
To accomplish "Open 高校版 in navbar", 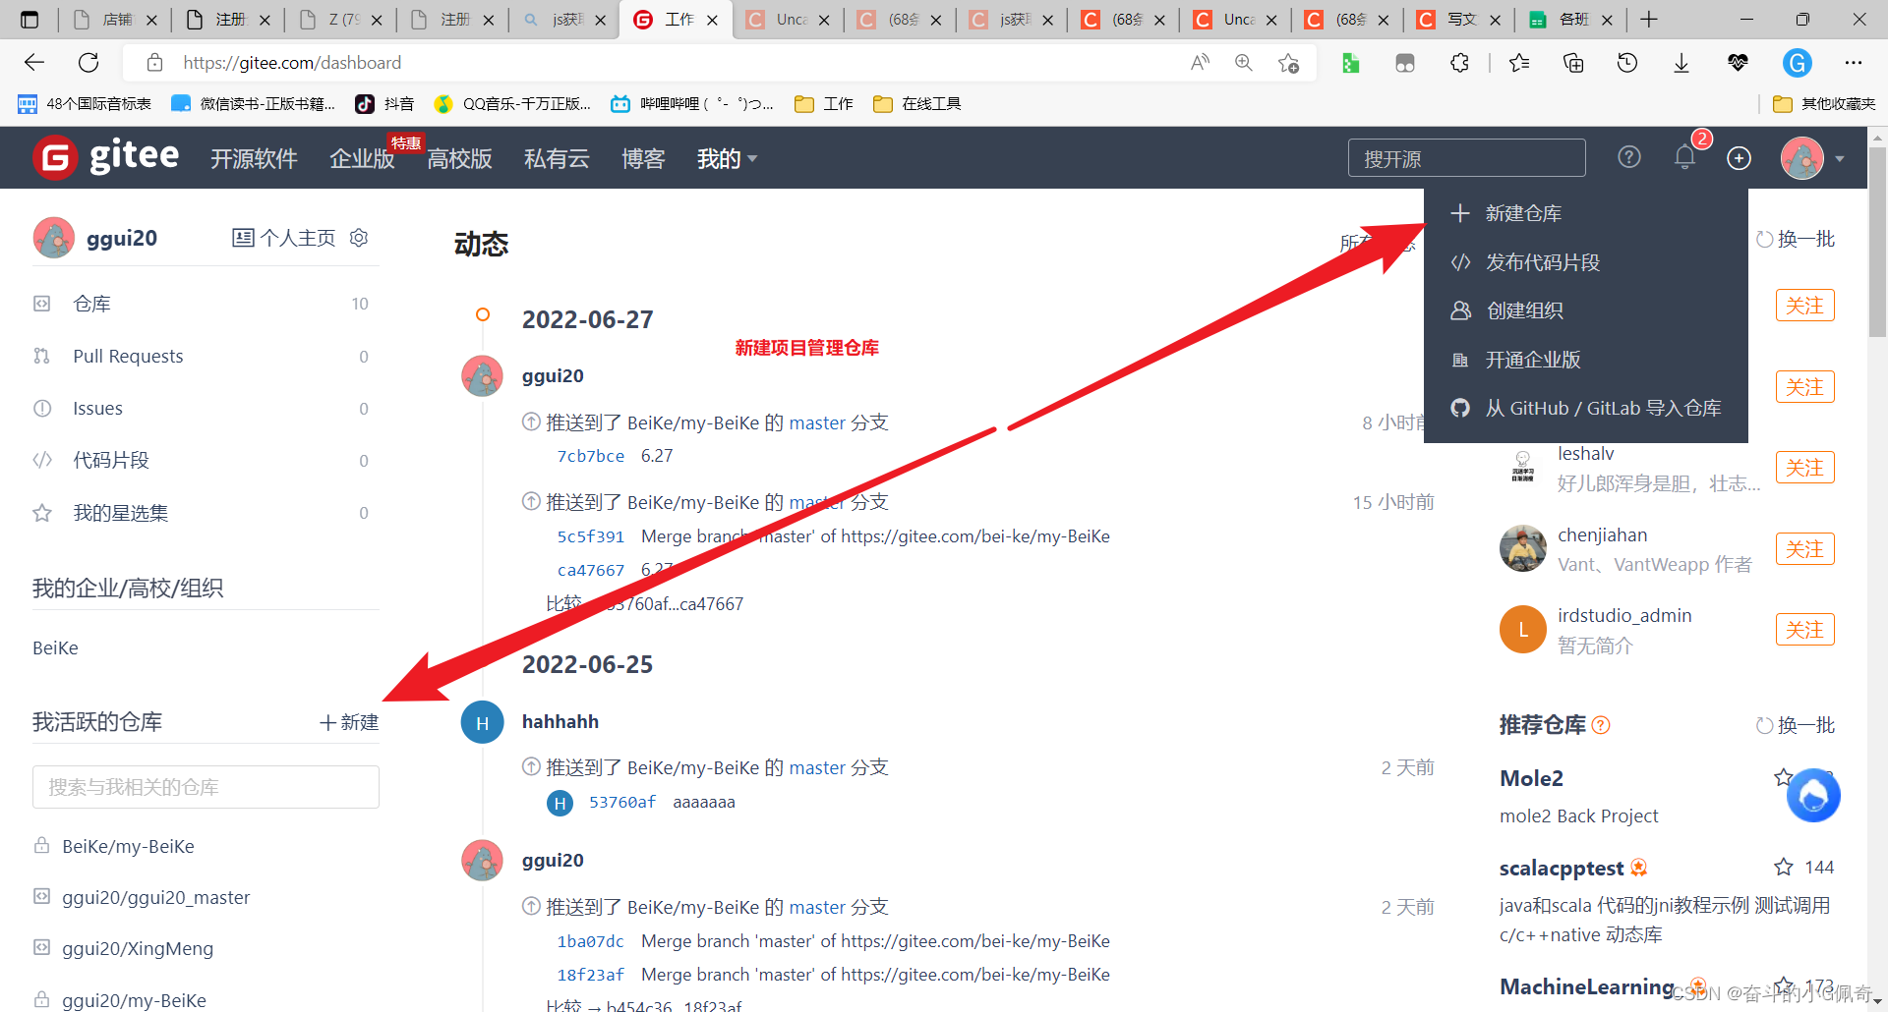I will (x=459, y=158).
